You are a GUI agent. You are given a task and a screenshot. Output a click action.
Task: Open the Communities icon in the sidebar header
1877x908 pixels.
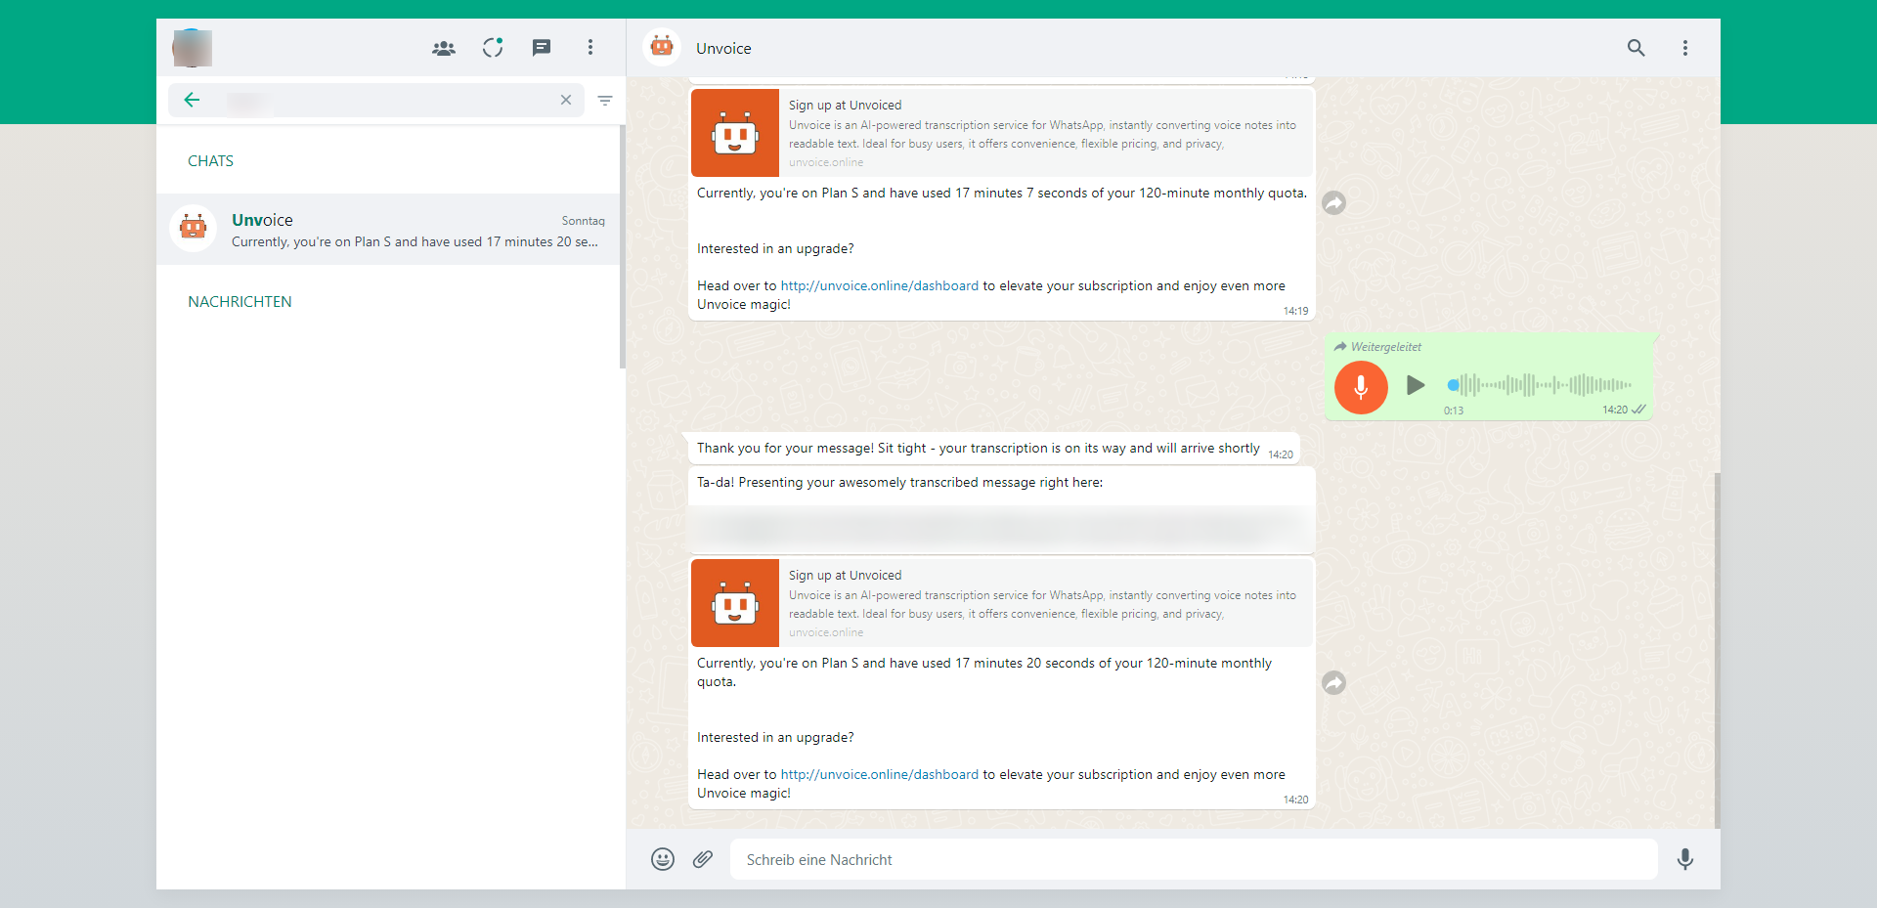point(444,48)
